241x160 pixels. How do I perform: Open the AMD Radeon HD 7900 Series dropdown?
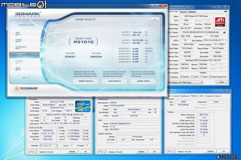pyautogui.click(x=186, y=83)
